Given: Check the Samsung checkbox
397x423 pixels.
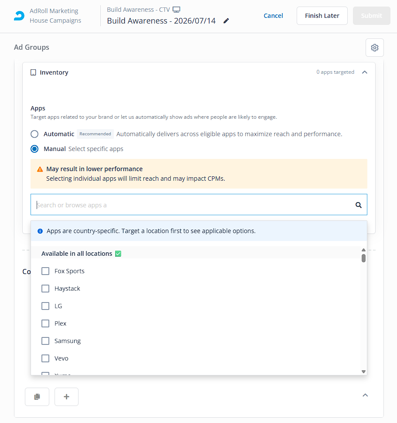Looking at the screenshot, I should click(45, 341).
